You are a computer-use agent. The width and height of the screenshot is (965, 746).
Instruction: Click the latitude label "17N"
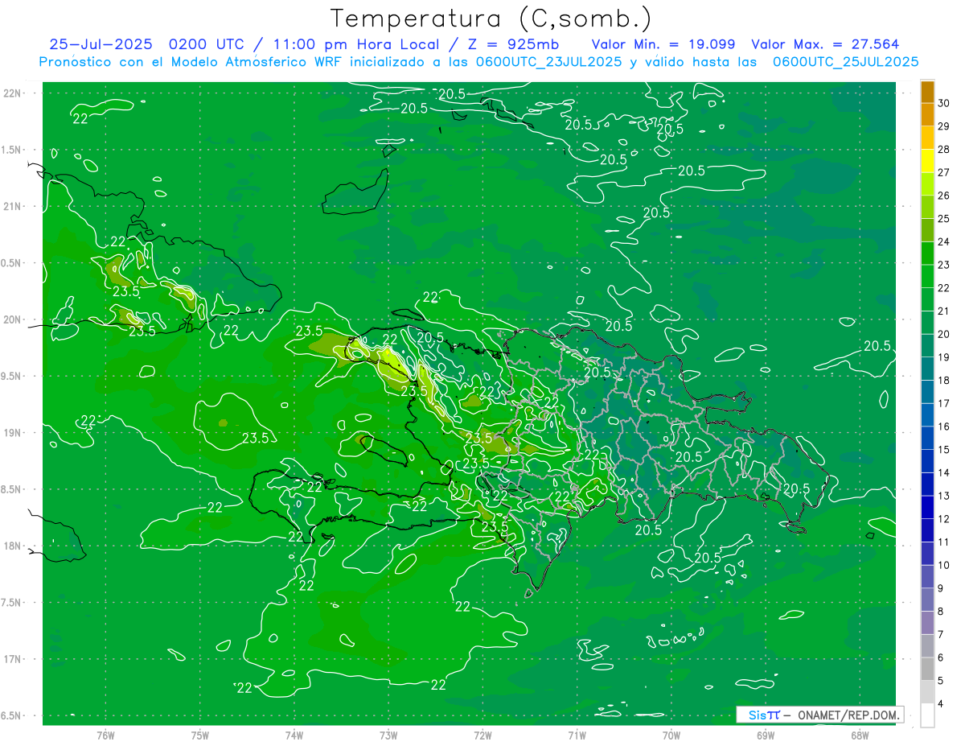pyautogui.click(x=14, y=659)
